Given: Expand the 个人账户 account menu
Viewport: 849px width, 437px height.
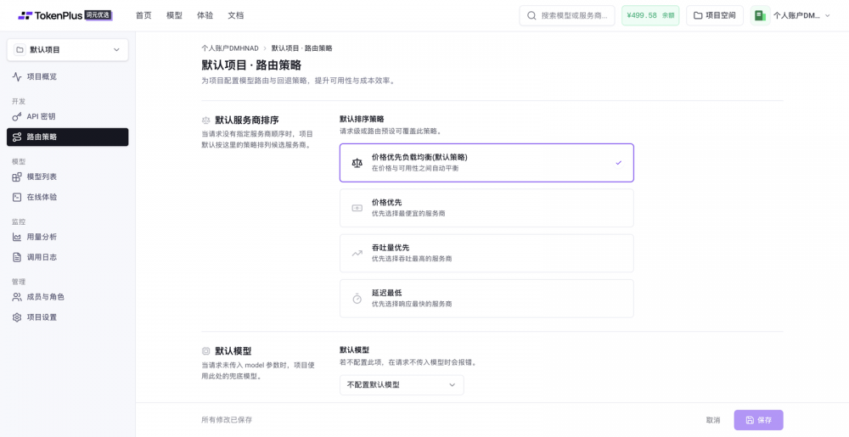Looking at the screenshot, I should (x=791, y=15).
